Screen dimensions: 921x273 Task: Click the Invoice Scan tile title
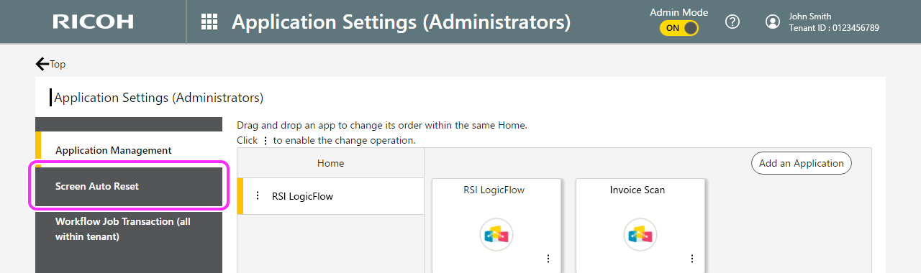coord(638,190)
